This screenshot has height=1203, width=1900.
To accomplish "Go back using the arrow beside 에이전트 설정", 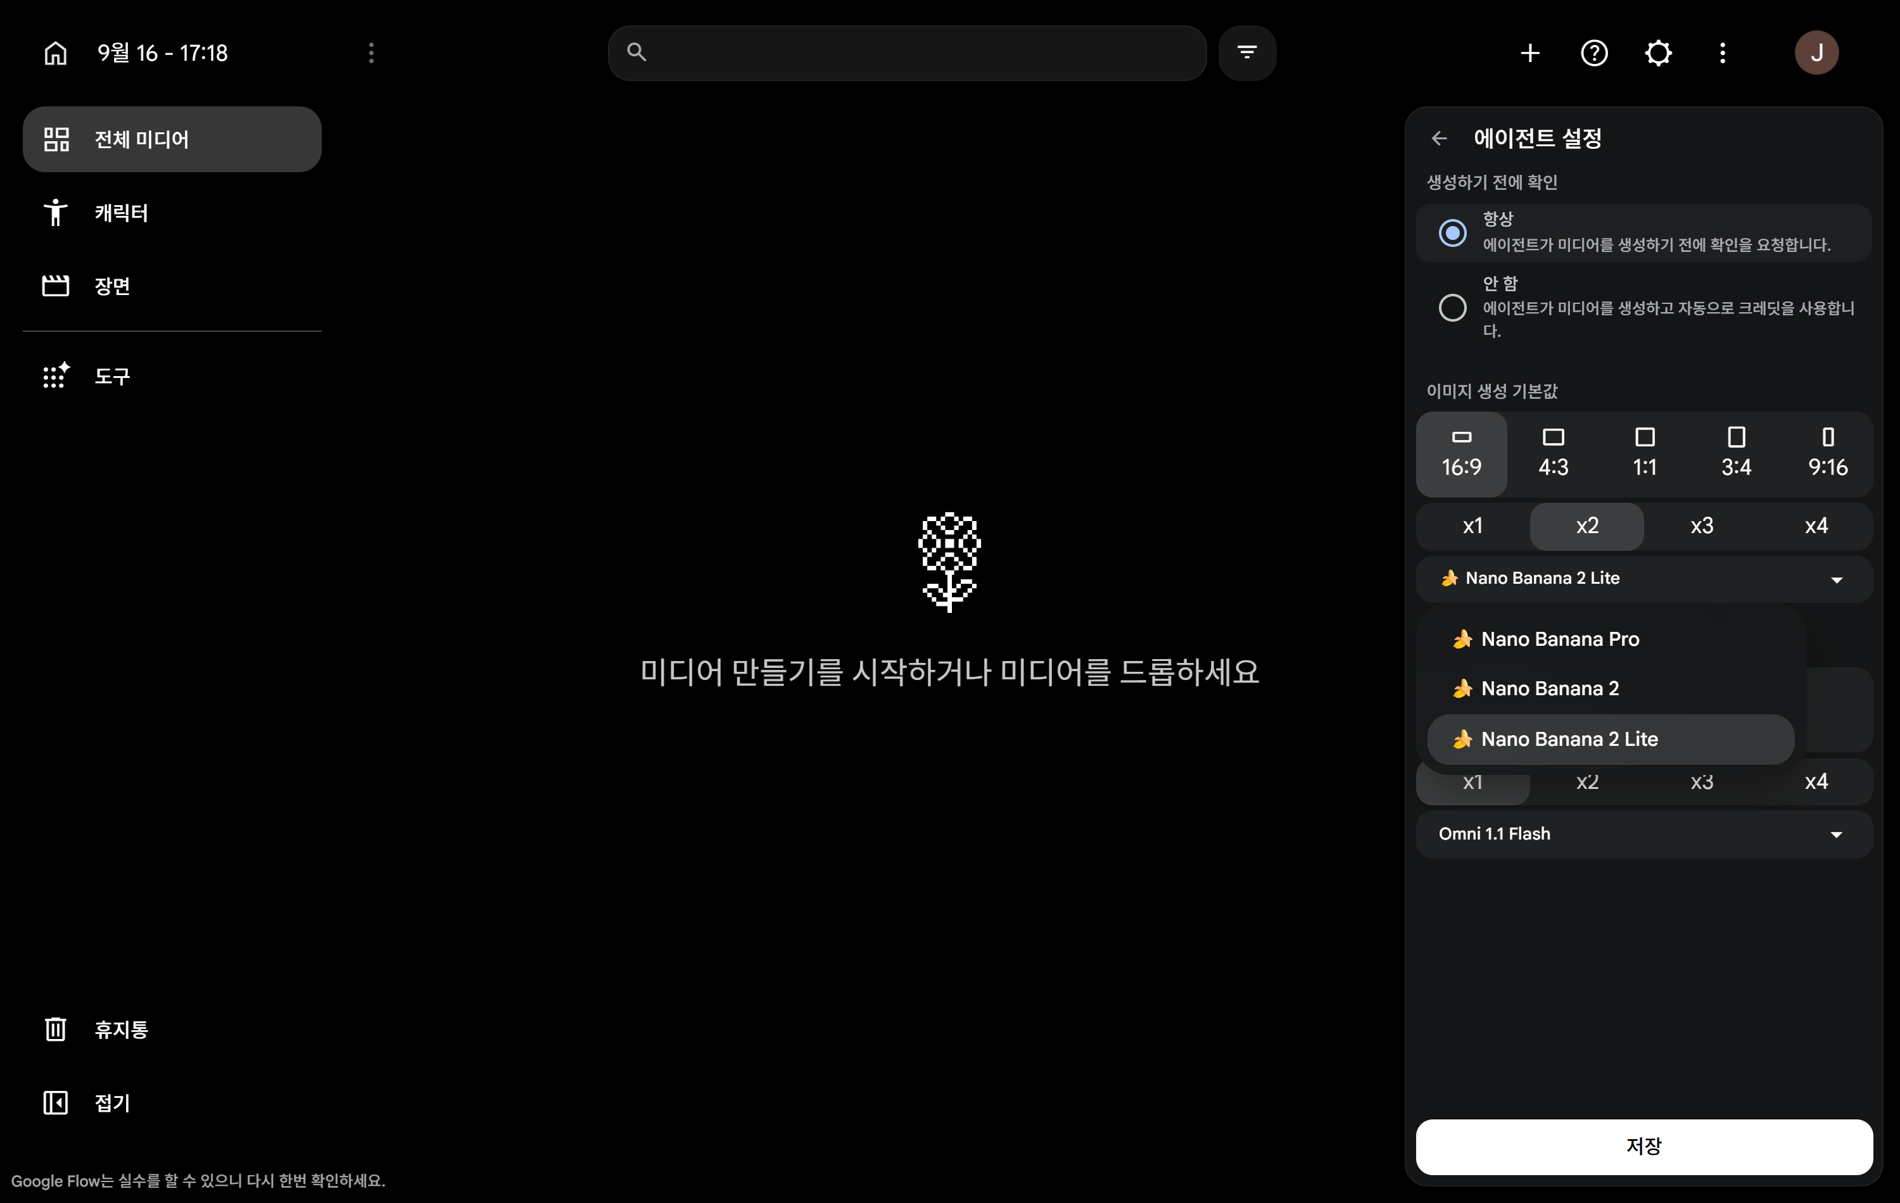I will click(x=1439, y=138).
